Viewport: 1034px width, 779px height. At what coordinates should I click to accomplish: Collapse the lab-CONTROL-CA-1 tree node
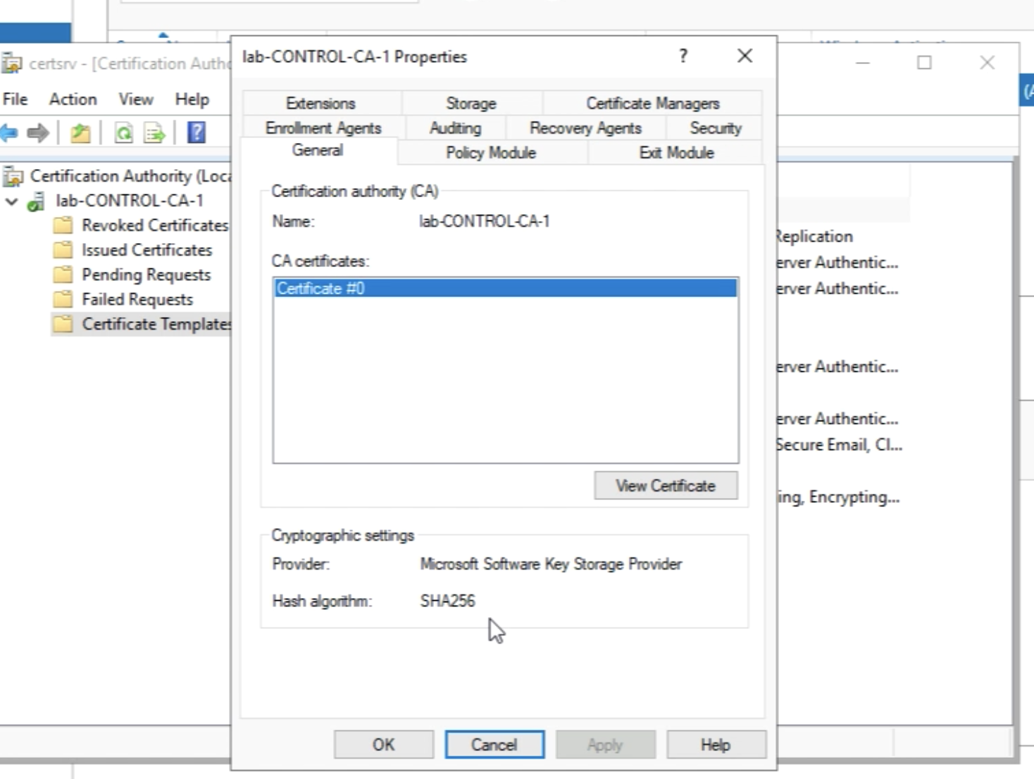[x=12, y=201]
